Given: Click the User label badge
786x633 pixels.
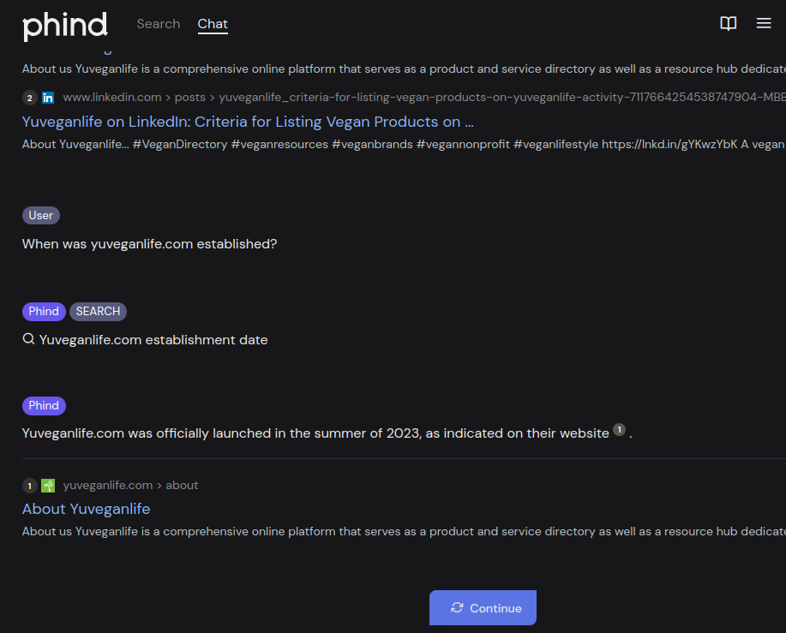Looking at the screenshot, I should [x=41, y=215].
